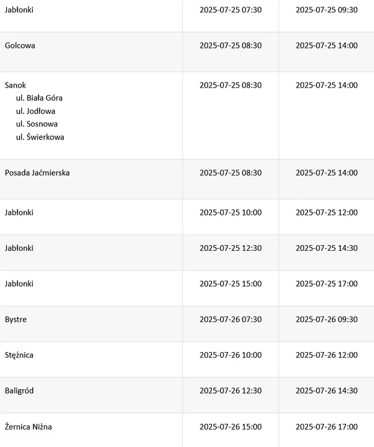Select Stężnica end time 2025-07-26 12:00
Viewport: 374px width, 447px height.
(327, 355)
